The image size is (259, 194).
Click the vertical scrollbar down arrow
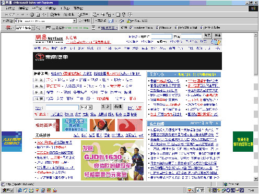point(256,179)
